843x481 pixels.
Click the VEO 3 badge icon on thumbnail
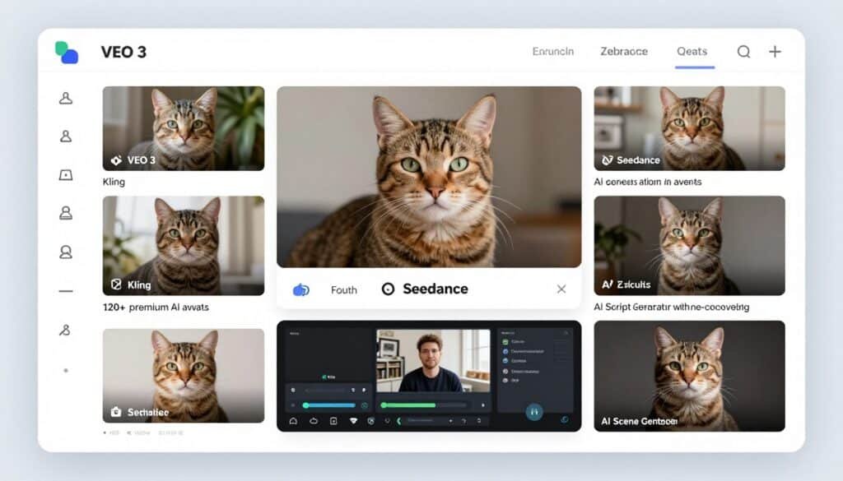[116, 160]
